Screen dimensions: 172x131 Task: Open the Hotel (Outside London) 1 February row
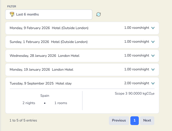49,42
